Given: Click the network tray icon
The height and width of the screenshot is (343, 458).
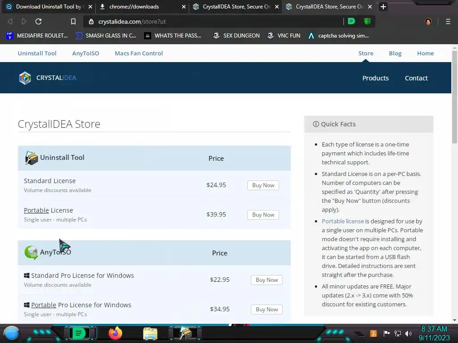Looking at the screenshot, I should coord(398,333).
